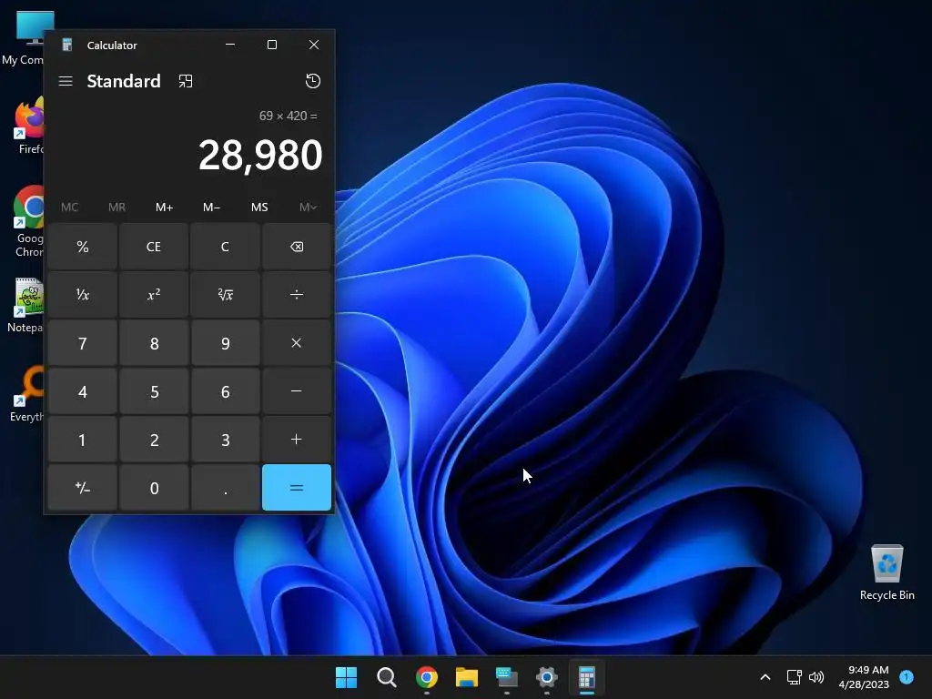This screenshot has height=699, width=932.
Task: Click the square root key
Action: tap(226, 295)
